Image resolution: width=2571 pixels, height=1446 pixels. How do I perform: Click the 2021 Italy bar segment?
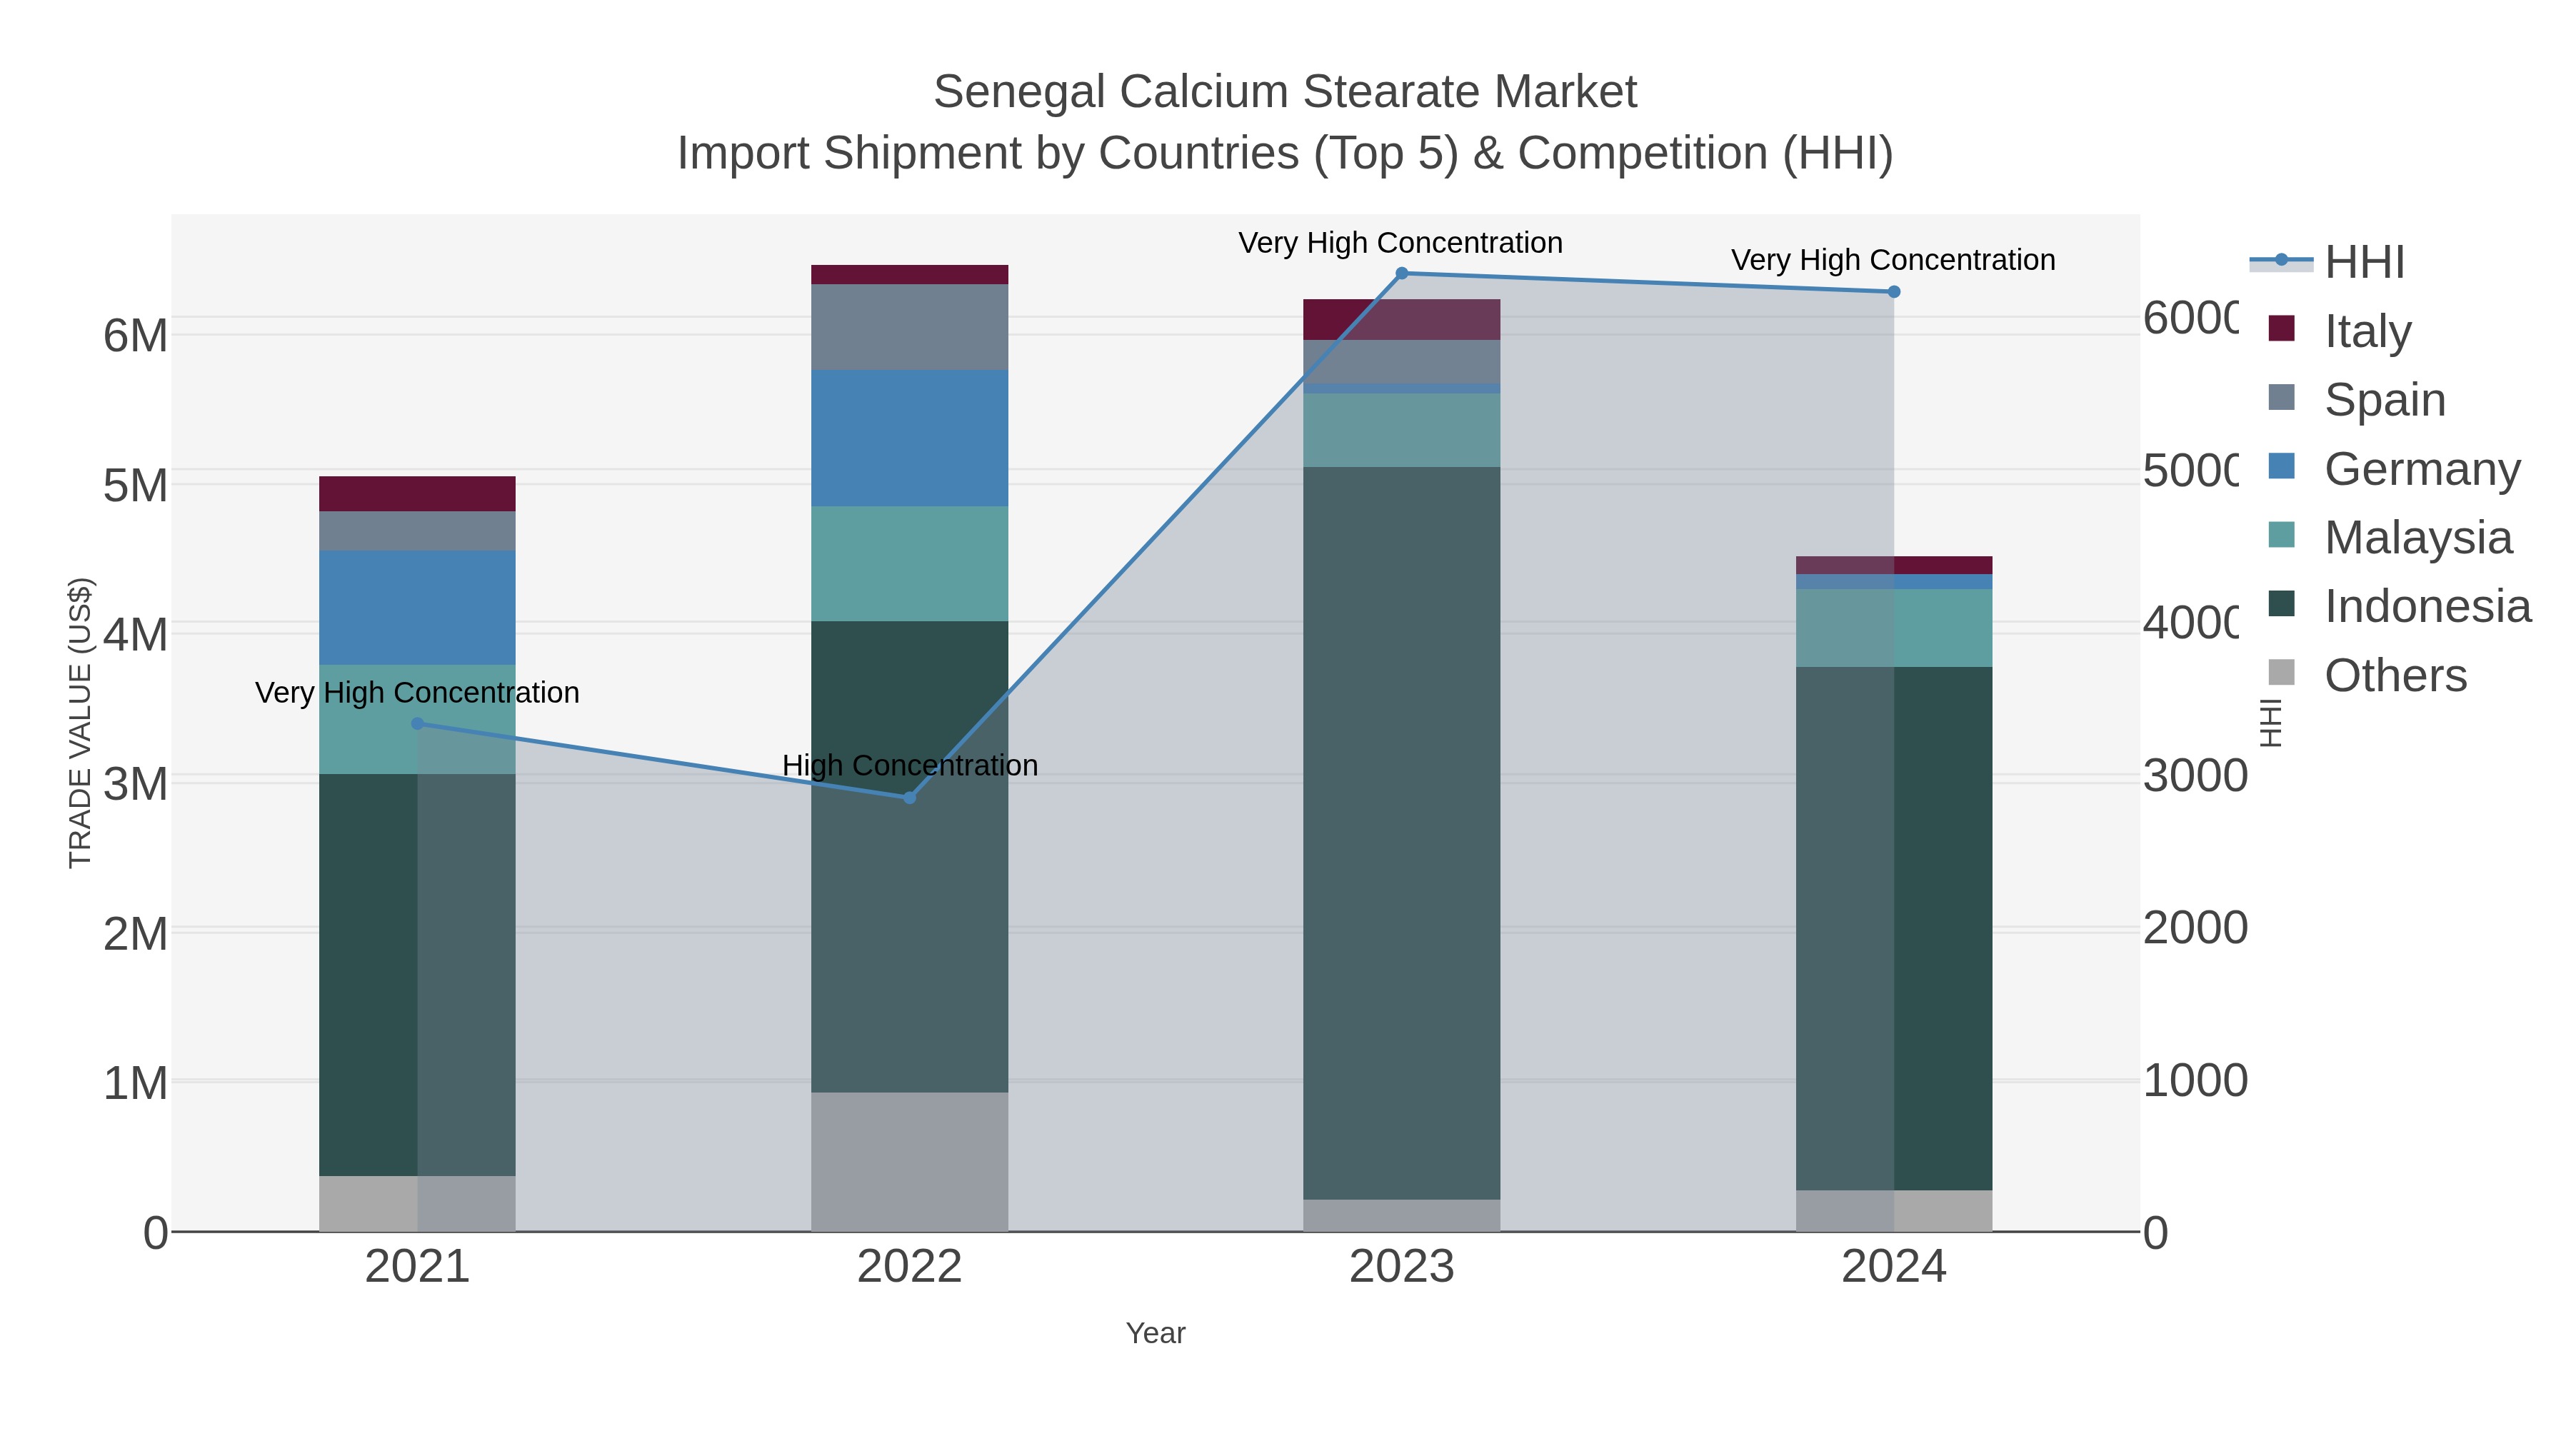coord(417,494)
